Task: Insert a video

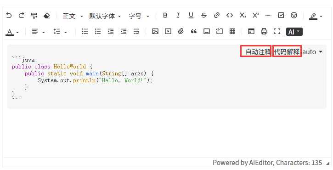Action: [x=168, y=31]
